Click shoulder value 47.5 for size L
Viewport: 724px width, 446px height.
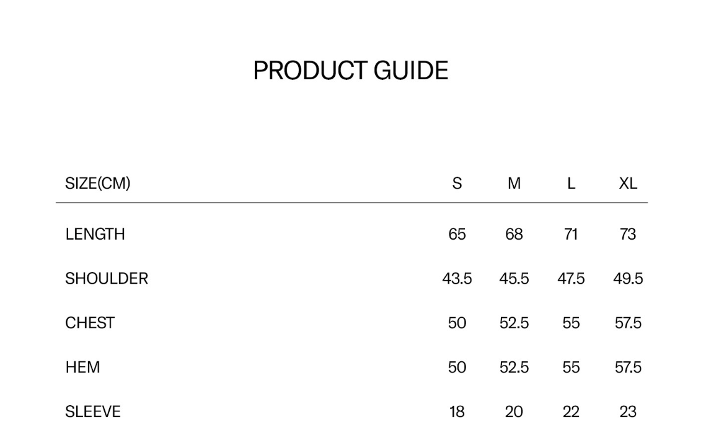tap(571, 279)
